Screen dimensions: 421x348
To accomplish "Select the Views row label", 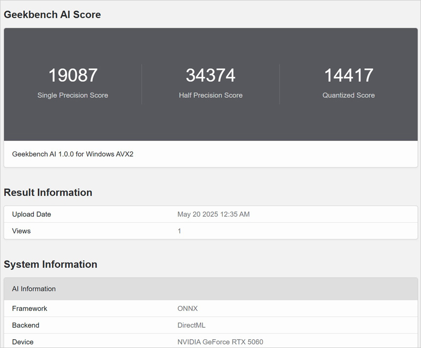I will click(x=22, y=231).
